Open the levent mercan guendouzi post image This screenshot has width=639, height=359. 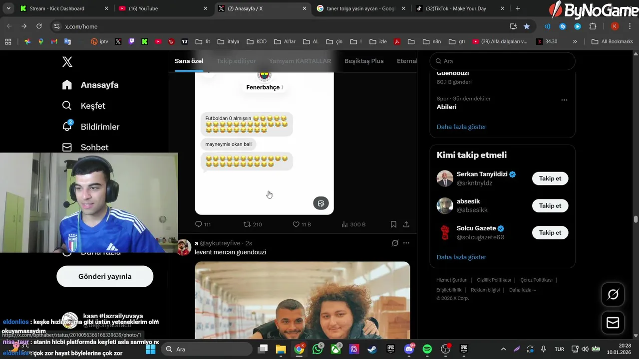pyautogui.click(x=303, y=300)
